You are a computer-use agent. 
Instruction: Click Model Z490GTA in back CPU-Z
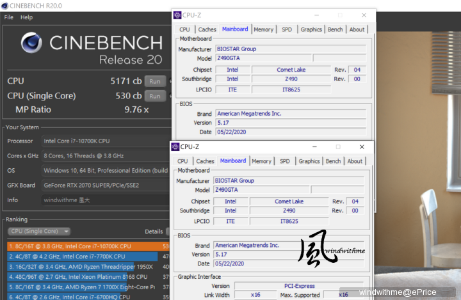(x=263, y=58)
